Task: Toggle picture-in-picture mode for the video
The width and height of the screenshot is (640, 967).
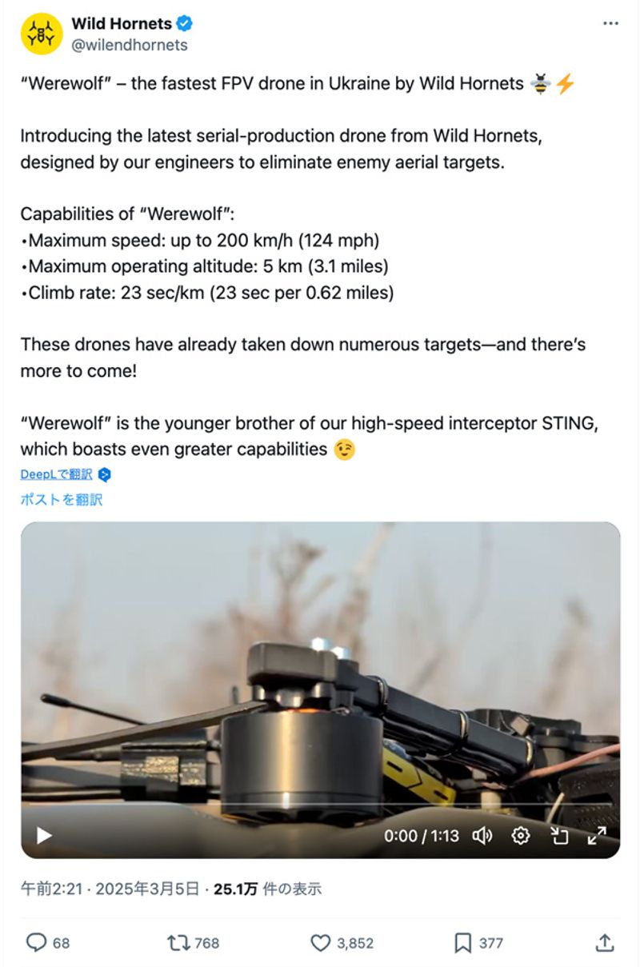Action: tap(558, 836)
